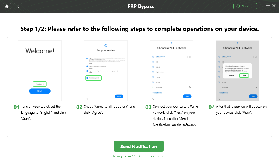Click the step 04 pop-up illustration thumbnail
The height and width of the screenshot is (166, 279).
[x=237, y=71]
